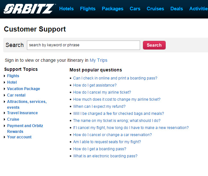Go to the Packages navigation tab
Viewport: 208px width, 176px height.
click(x=112, y=9)
